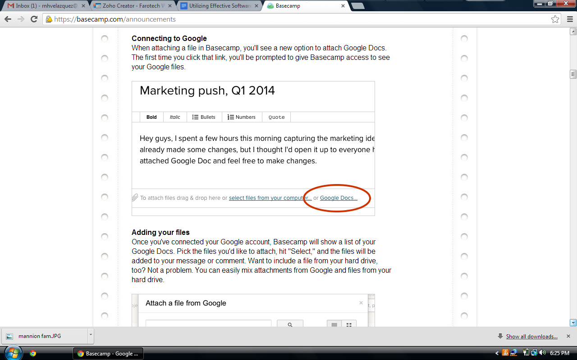Click the Attach a file from Google title

pos(186,303)
